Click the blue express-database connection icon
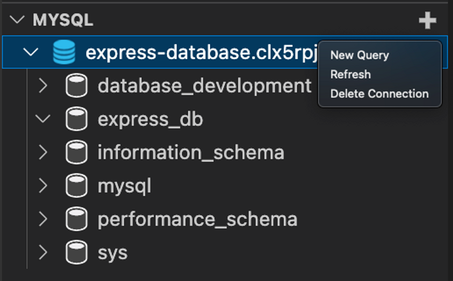 pyautogui.click(x=64, y=52)
